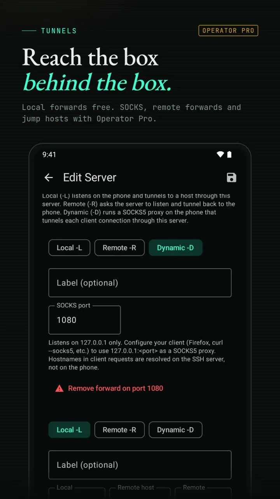Screen dimensions: 280x499
Task: Tap the back arrow beside Edit Server
Action: (x=49, y=178)
